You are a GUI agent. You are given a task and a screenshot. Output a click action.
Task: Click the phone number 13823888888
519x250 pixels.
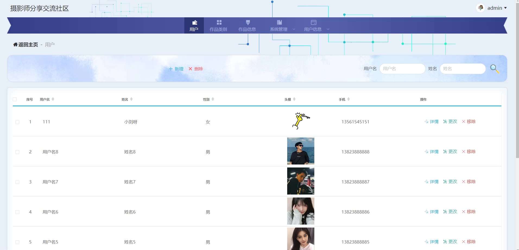[x=355, y=152]
